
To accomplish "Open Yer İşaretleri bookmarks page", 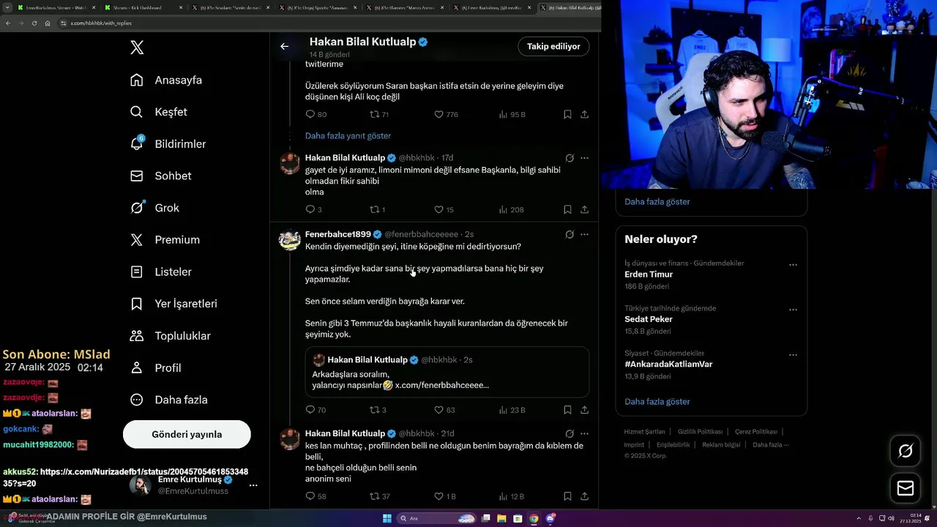I will tap(173, 303).
